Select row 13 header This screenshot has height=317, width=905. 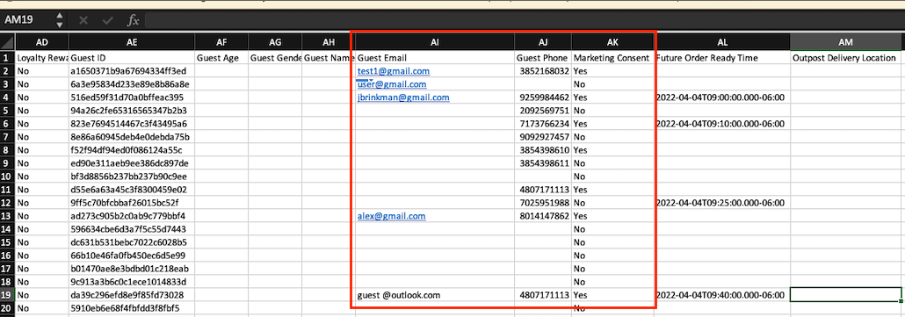[8, 216]
